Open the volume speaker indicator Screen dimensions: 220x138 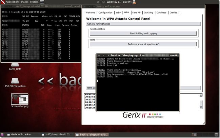click(98, 2)
